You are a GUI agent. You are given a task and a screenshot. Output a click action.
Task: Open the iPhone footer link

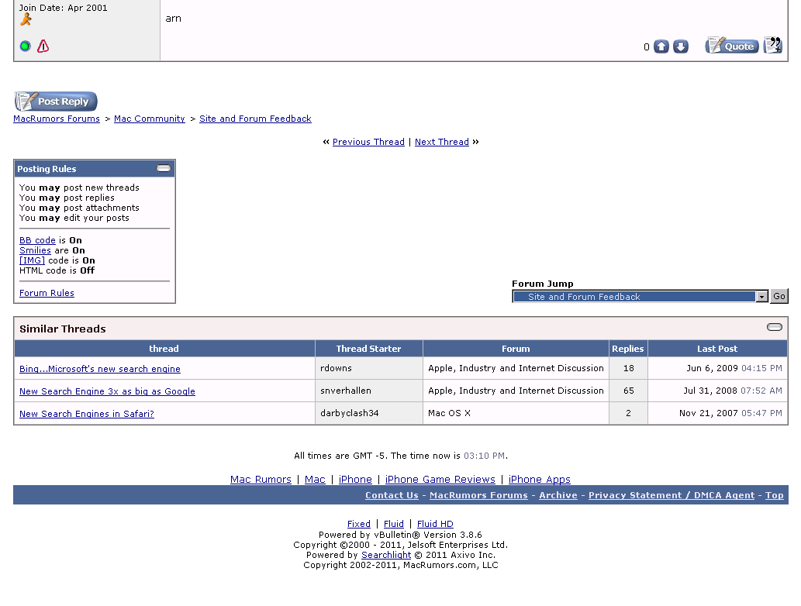coord(355,480)
